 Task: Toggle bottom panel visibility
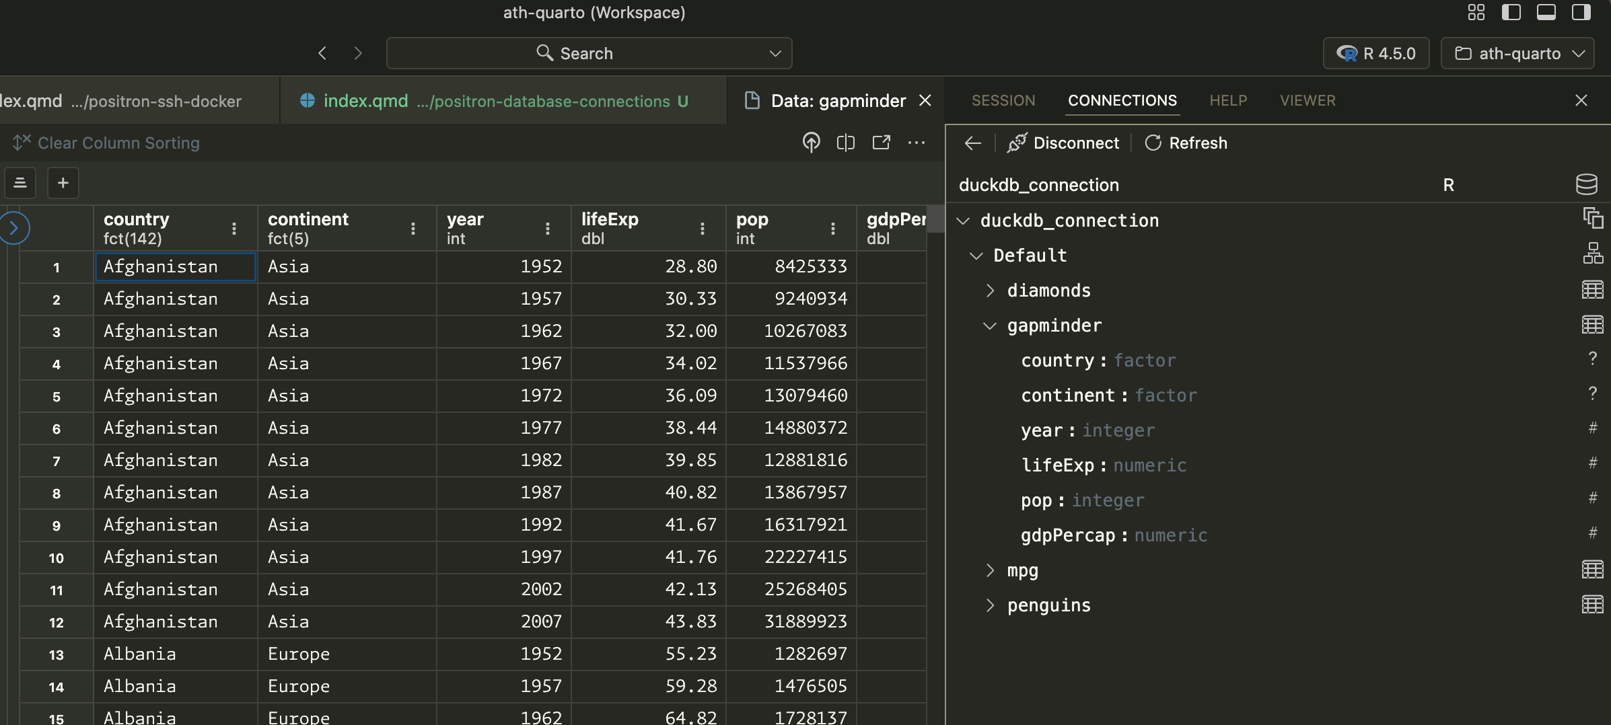[x=1546, y=12]
